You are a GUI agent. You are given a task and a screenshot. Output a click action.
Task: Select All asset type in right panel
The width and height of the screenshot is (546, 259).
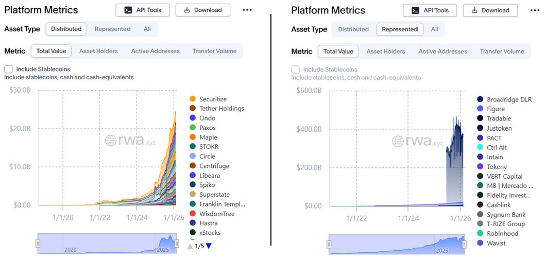click(x=435, y=29)
